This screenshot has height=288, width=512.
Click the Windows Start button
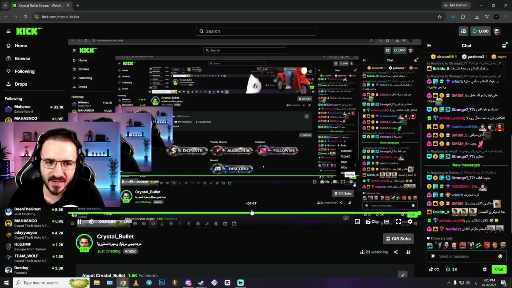[7, 283]
